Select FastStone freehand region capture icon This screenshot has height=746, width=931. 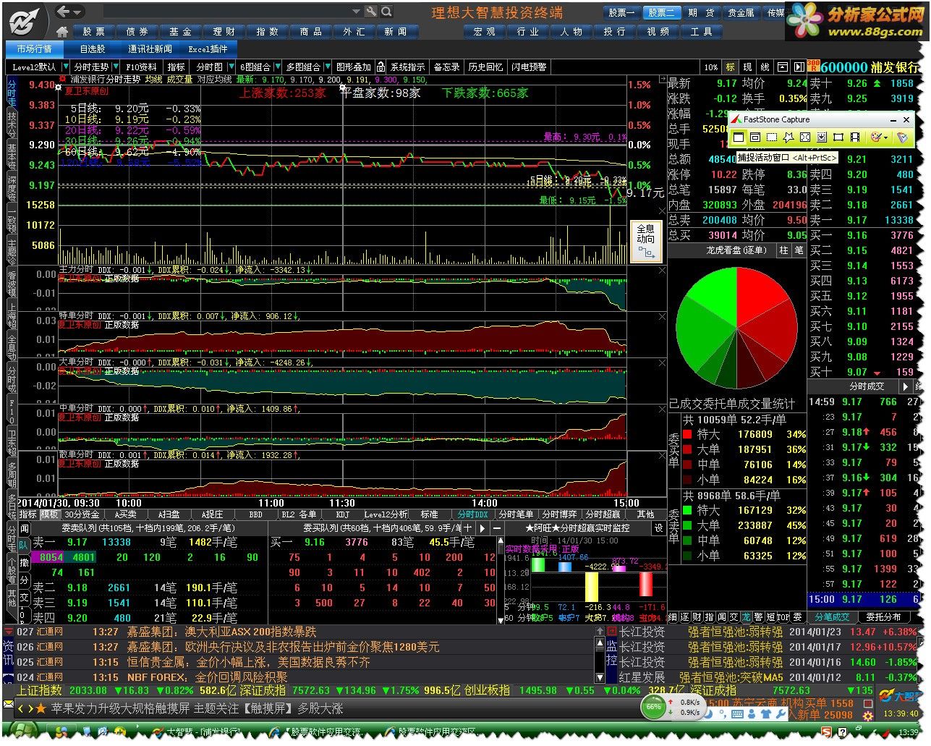pyautogui.click(x=788, y=137)
